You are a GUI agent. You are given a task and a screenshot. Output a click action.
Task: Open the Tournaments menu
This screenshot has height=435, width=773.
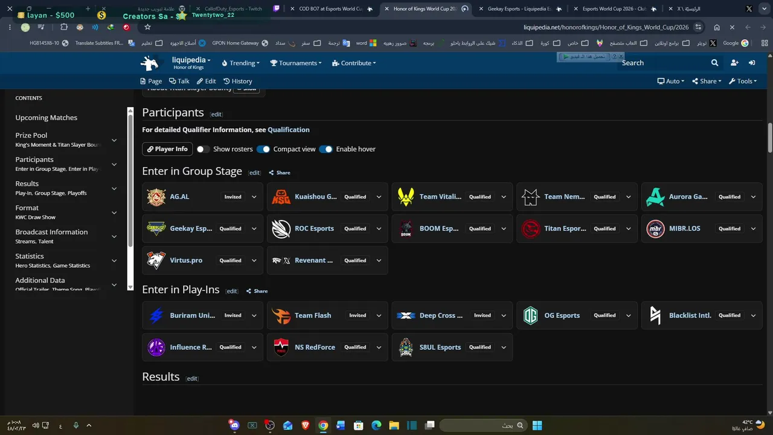(296, 63)
